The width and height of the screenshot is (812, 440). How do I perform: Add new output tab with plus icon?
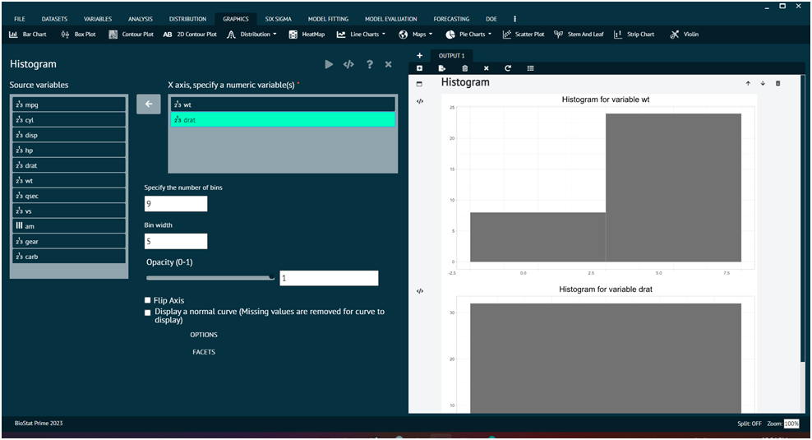tap(419, 55)
